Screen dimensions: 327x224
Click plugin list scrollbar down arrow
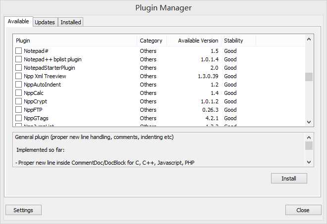[x=309, y=122]
